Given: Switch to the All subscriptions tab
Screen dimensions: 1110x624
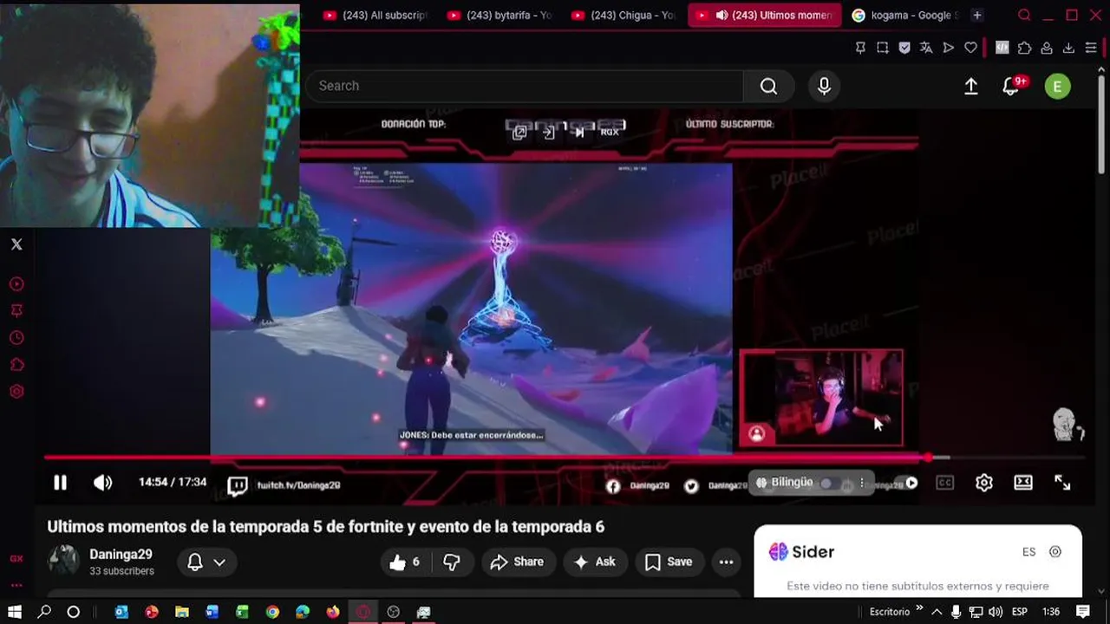Looking at the screenshot, I should point(375,15).
